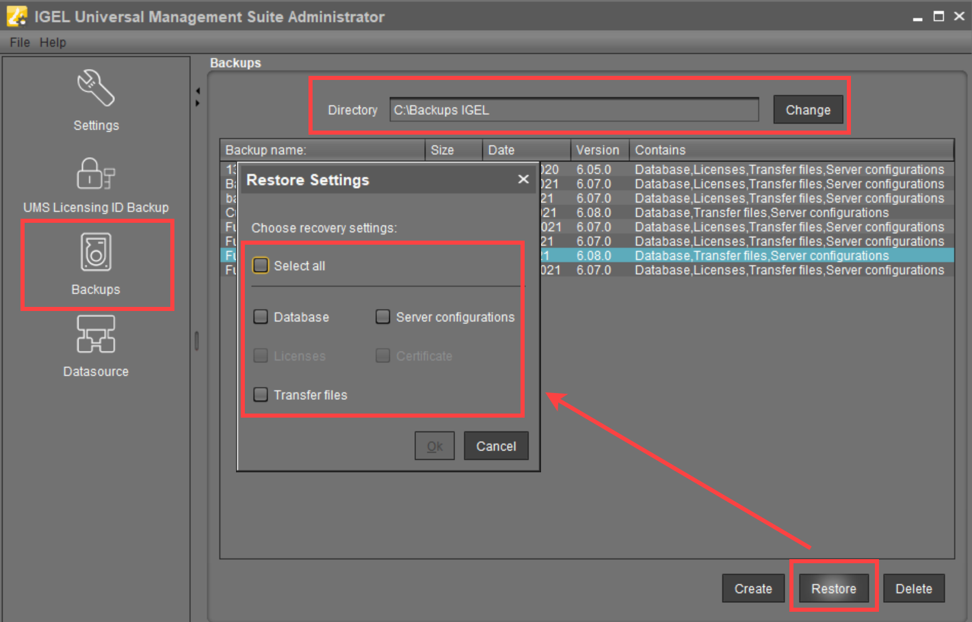Open the Help menu

click(x=53, y=42)
